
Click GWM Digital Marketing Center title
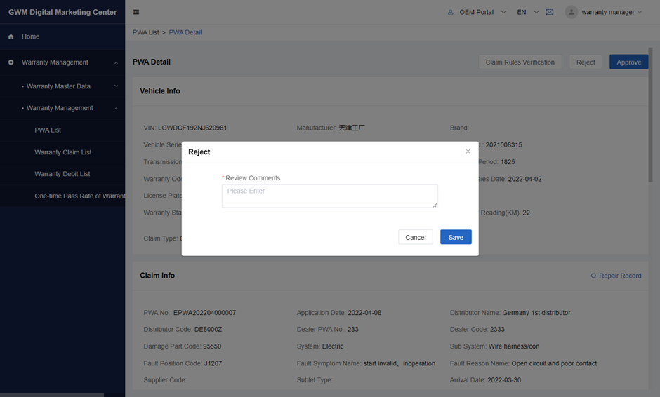click(x=62, y=12)
